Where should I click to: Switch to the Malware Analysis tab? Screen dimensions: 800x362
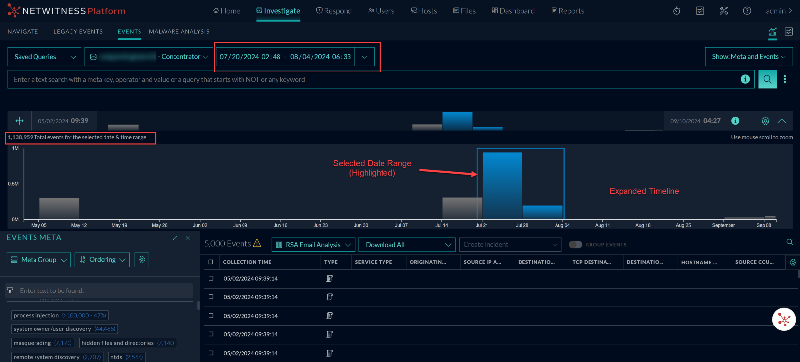179,31
